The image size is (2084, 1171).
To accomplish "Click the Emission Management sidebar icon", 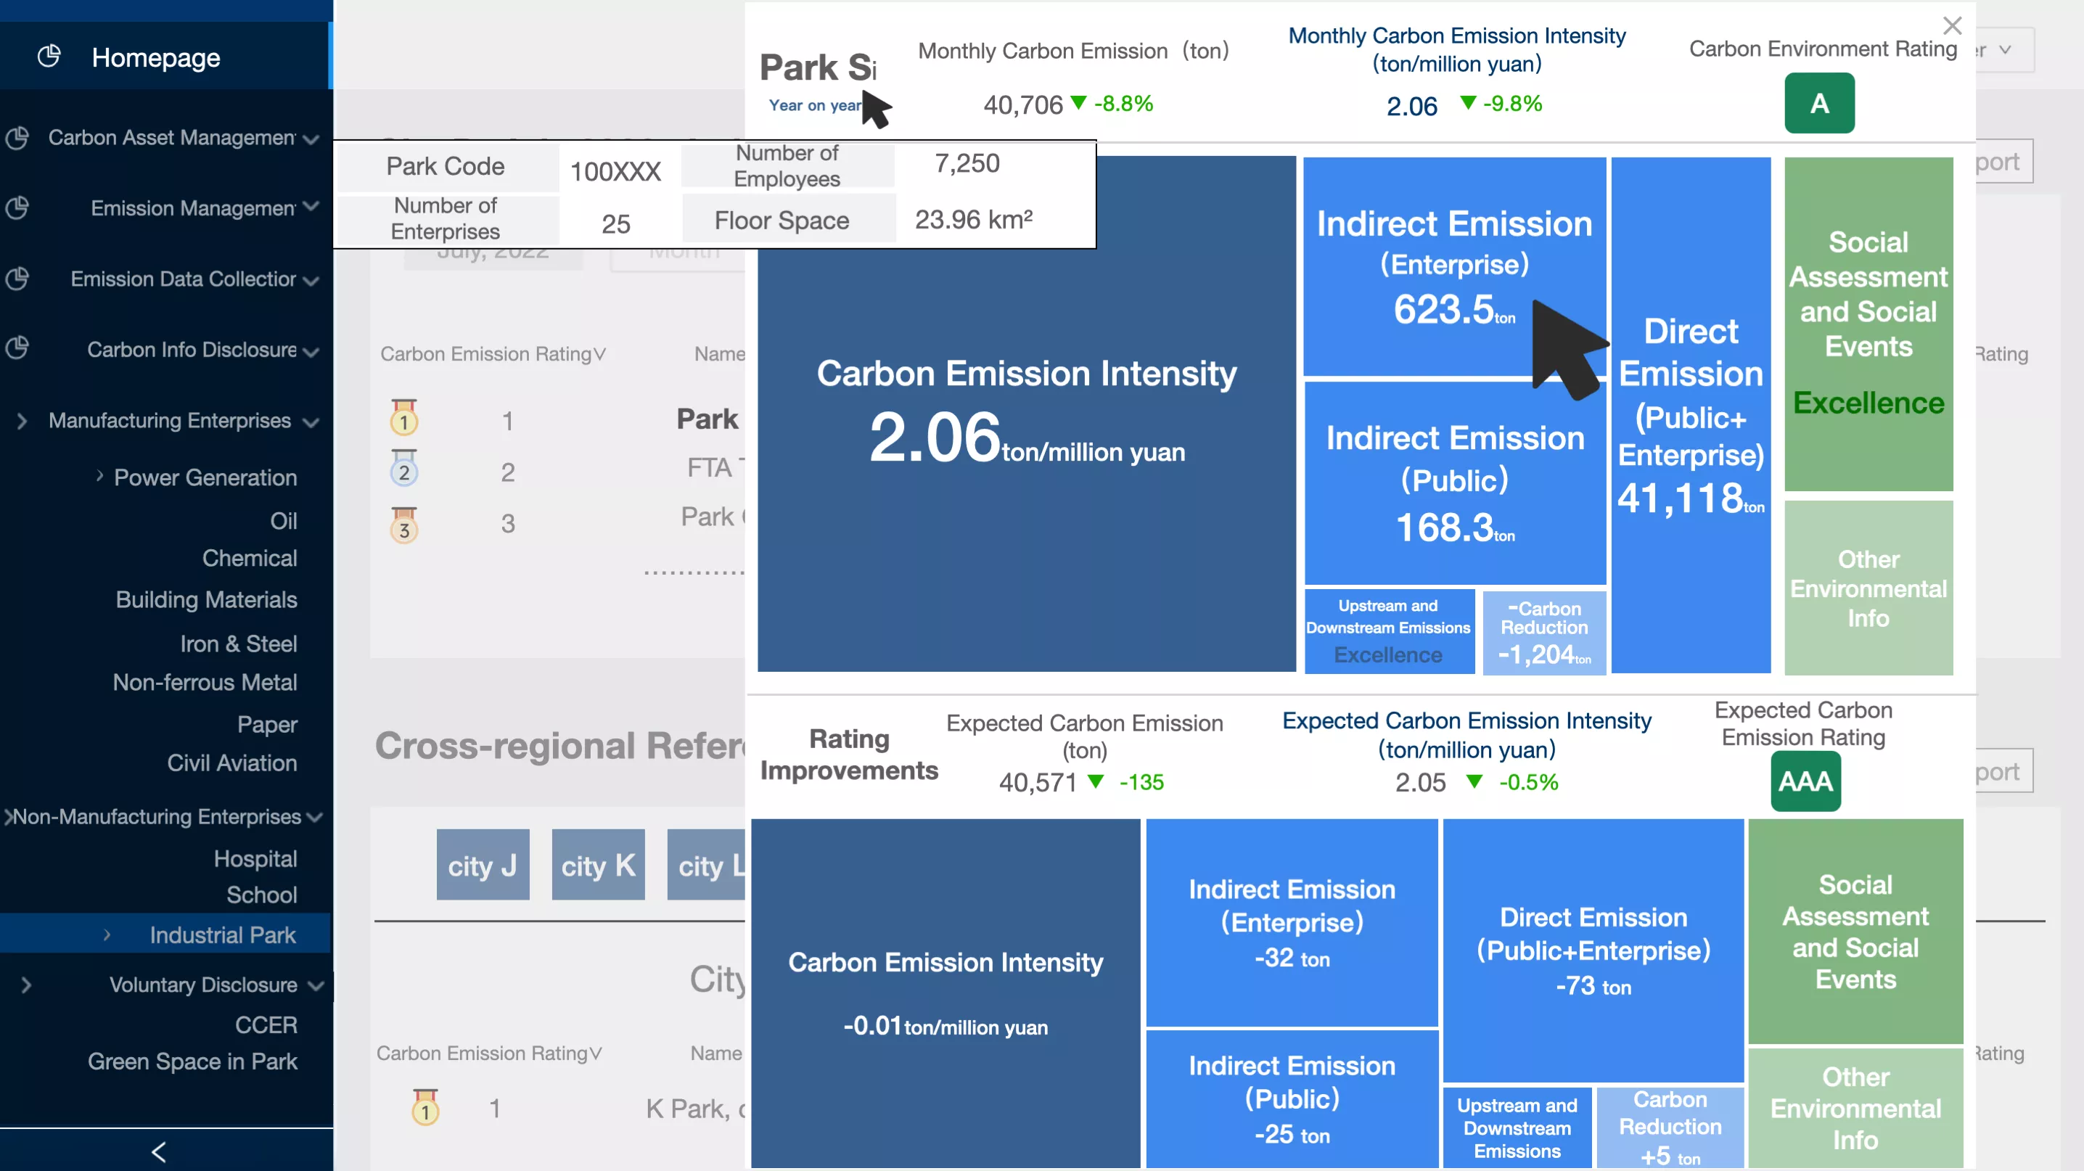I will click(17, 209).
